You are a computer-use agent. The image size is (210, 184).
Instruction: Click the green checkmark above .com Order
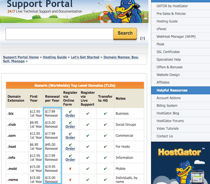(x=70, y=134)
